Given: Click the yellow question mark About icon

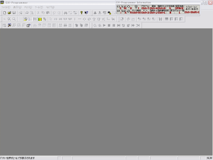Looking at the screenshot, I should pyautogui.click(x=81, y=13).
